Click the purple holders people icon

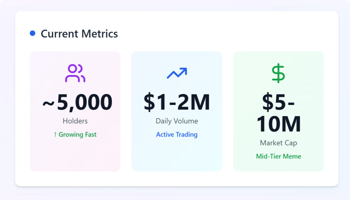pyautogui.click(x=75, y=73)
